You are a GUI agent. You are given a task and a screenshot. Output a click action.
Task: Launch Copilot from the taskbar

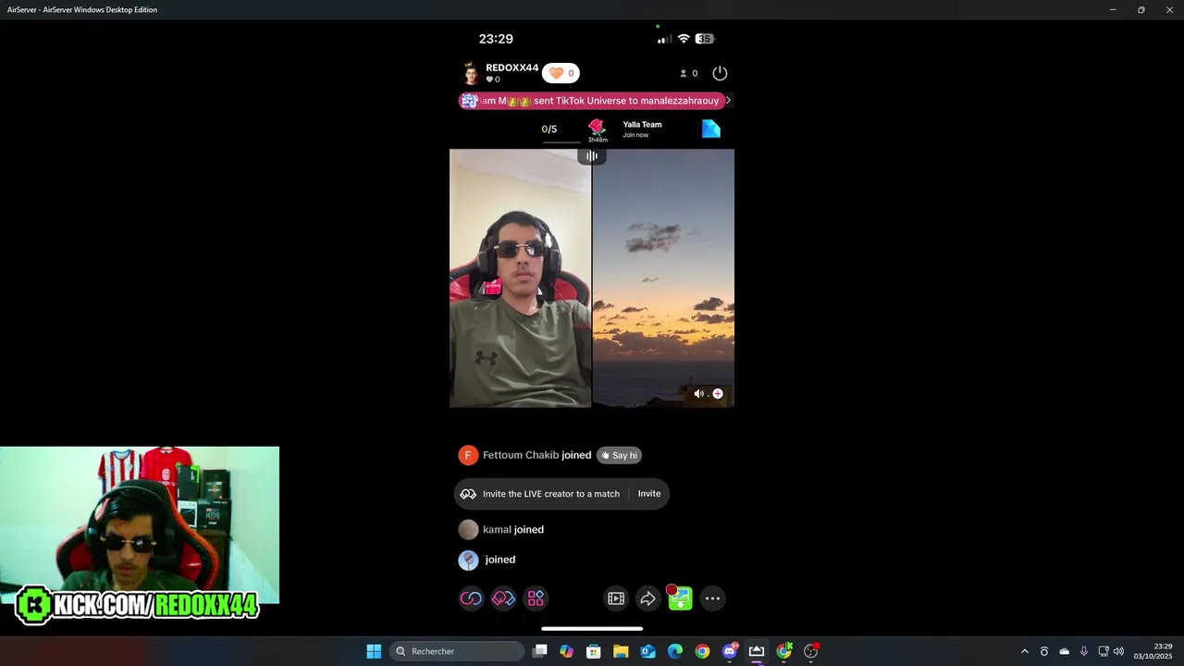pyautogui.click(x=567, y=651)
